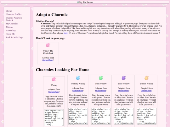Image resolution: width=170 pixels, height=127 pixels.
Task: Open the About Me page
Action: tap(10, 34)
